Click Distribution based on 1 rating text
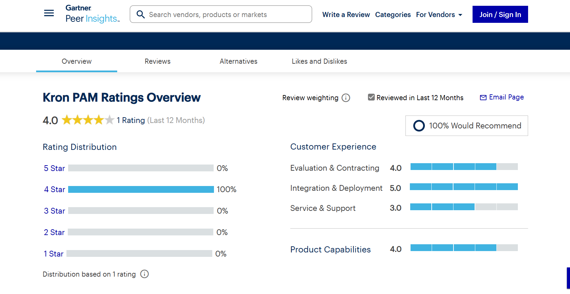570x294 pixels. [x=89, y=274]
